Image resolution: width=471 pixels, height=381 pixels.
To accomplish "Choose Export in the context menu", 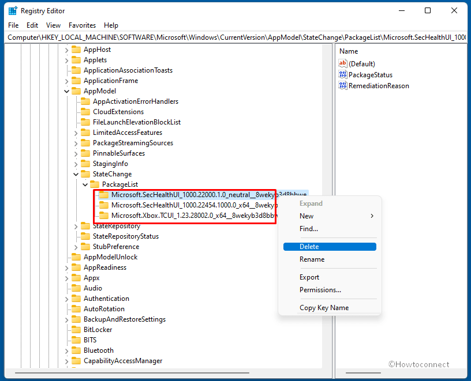I will [x=330, y=277].
